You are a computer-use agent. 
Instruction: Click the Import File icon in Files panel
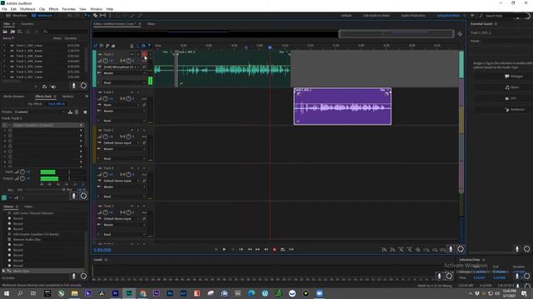click(12, 32)
